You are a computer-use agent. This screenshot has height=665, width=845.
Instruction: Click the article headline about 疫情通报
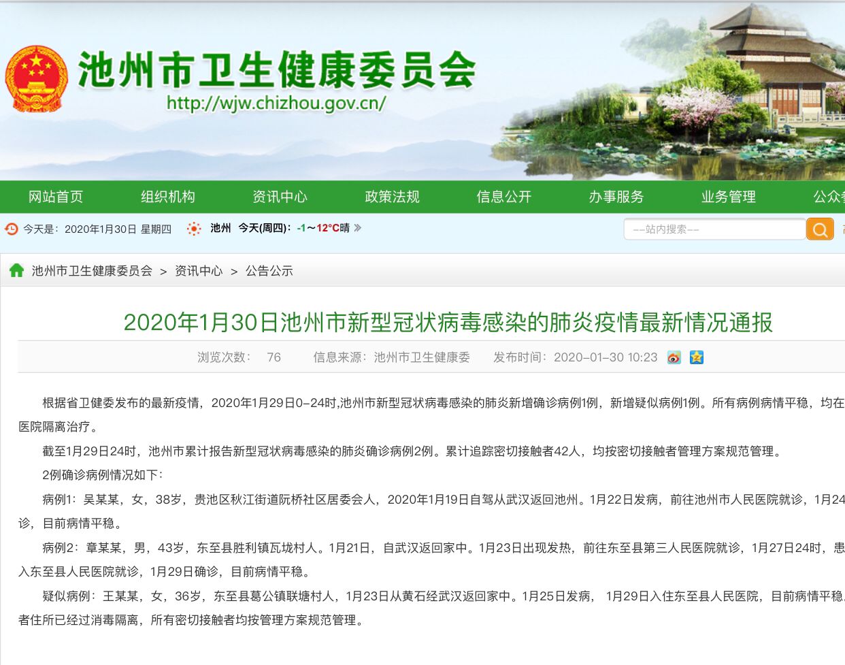point(448,323)
